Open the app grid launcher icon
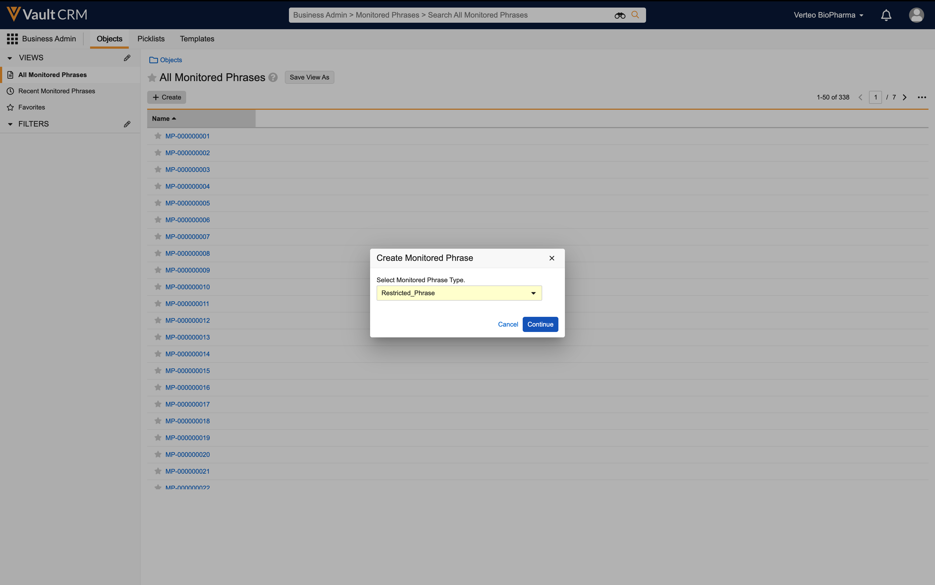 click(12, 39)
